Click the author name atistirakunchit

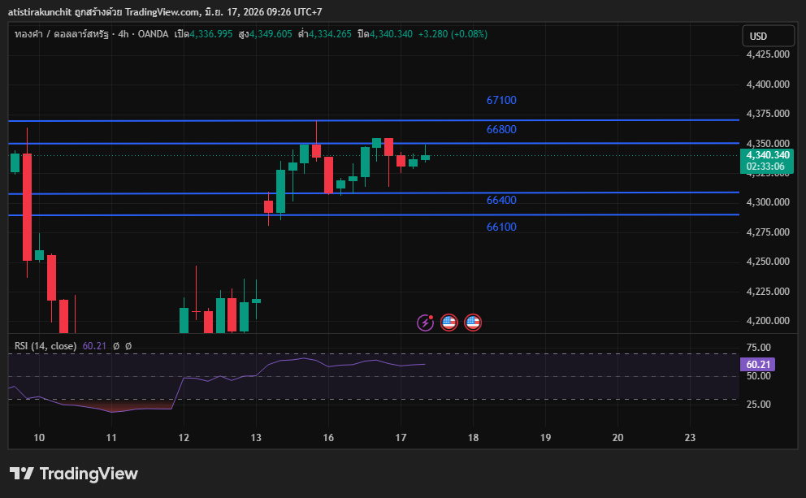tap(40, 12)
